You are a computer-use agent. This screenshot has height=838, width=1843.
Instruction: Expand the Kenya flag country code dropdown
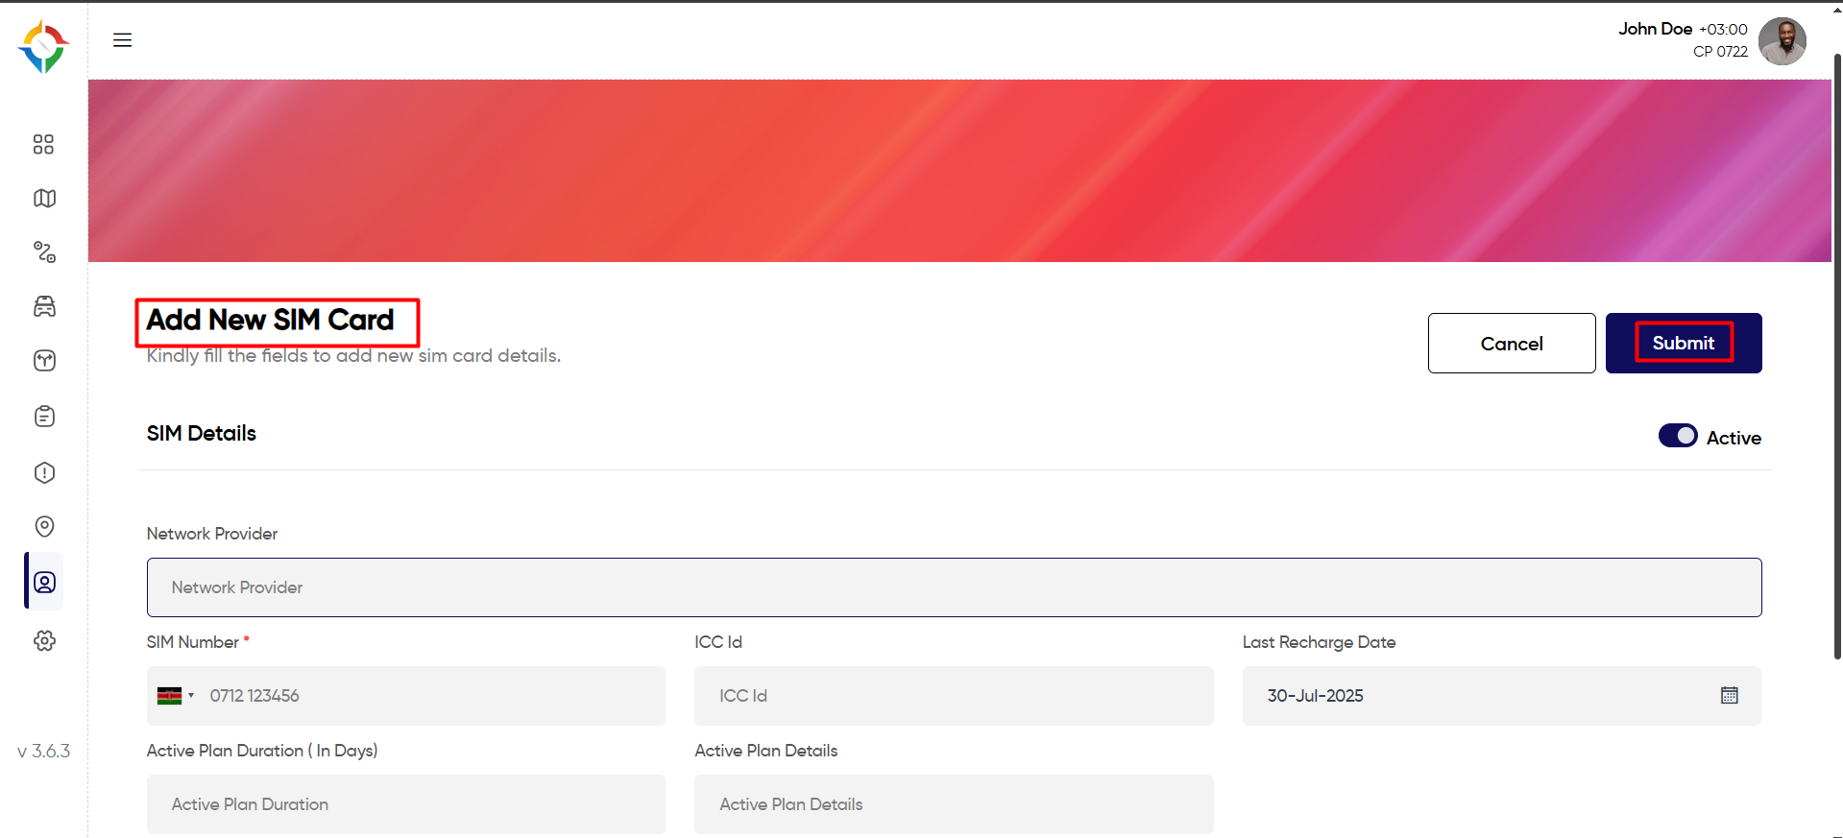click(176, 696)
